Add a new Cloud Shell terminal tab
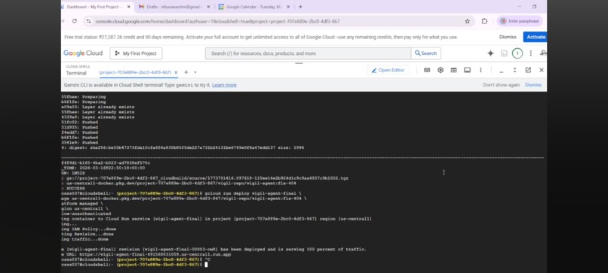 [x=186, y=72]
